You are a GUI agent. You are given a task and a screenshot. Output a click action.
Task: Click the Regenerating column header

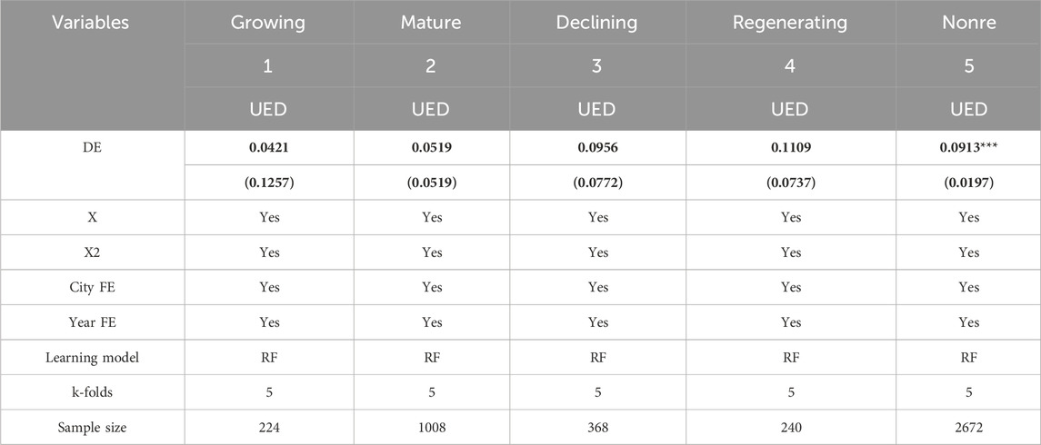pyautogui.click(x=790, y=23)
